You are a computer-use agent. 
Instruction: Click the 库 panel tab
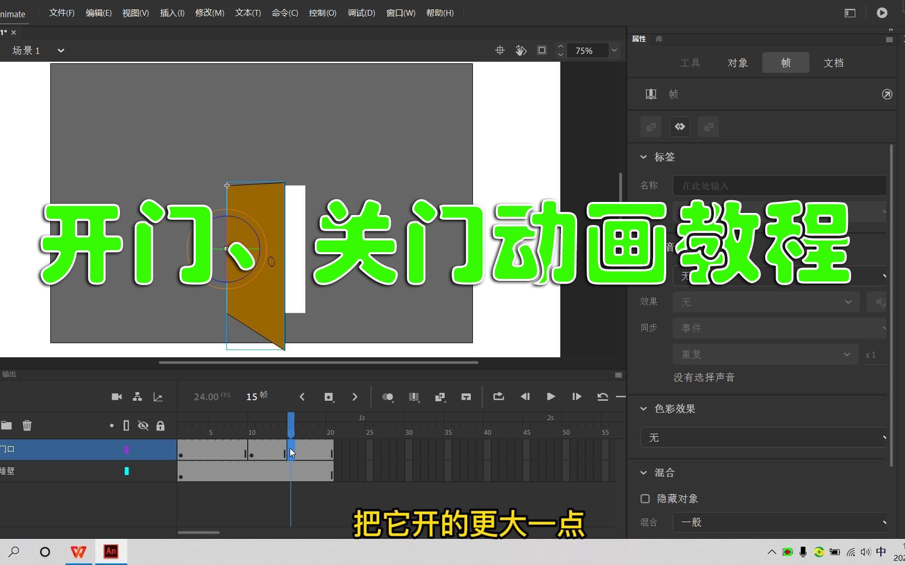660,39
